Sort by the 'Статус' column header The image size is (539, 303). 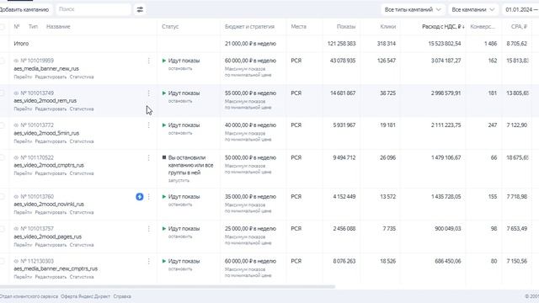click(x=170, y=27)
